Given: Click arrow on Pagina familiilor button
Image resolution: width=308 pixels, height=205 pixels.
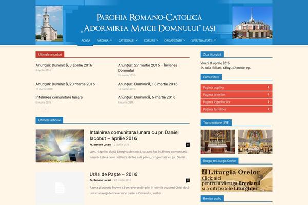Looking at the screenshot, I should pos(269,109).
